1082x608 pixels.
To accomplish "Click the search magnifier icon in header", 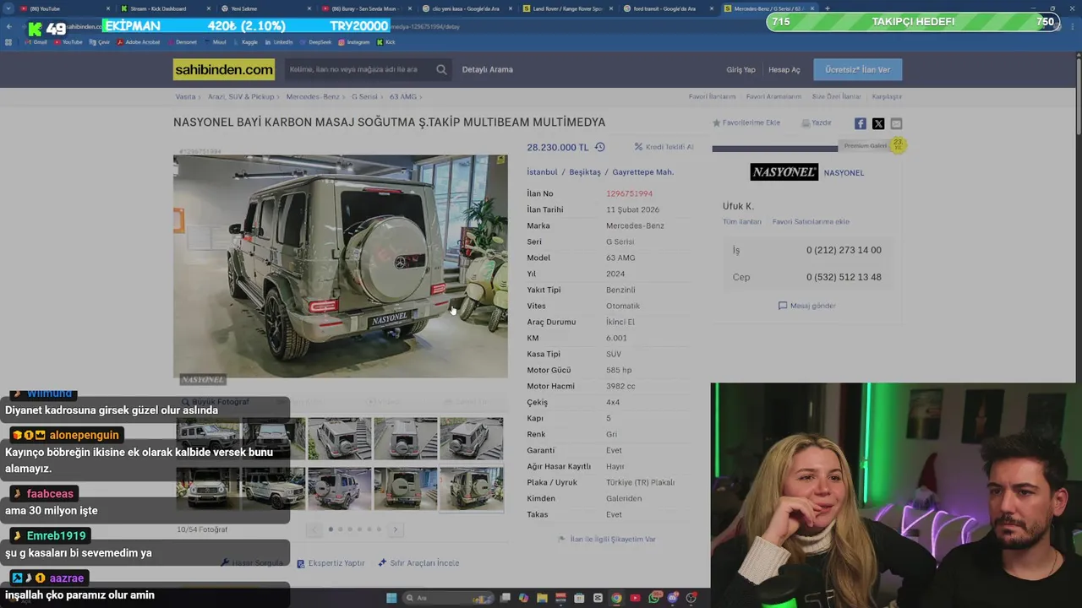I will coord(441,69).
